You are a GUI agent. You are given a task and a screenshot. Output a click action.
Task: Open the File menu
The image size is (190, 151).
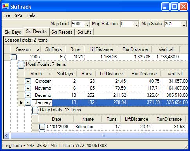point(7,15)
